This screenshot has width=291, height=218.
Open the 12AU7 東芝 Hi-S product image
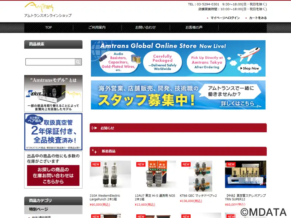pyautogui.click(x=155, y=174)
